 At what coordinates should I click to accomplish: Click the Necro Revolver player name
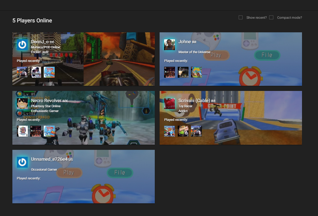46,101
